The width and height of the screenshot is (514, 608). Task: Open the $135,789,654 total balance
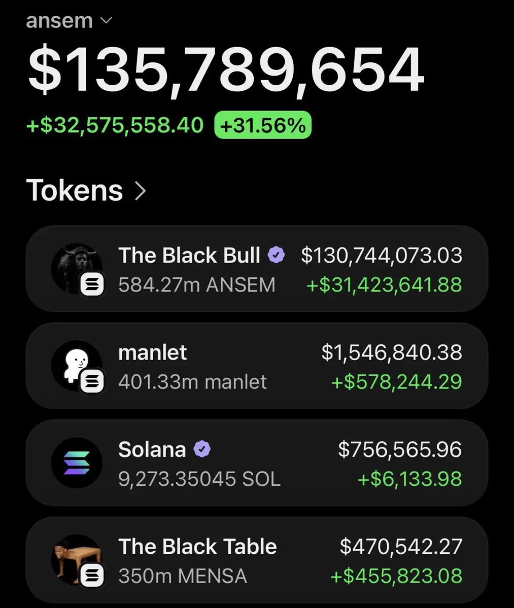tap(226, 70)
